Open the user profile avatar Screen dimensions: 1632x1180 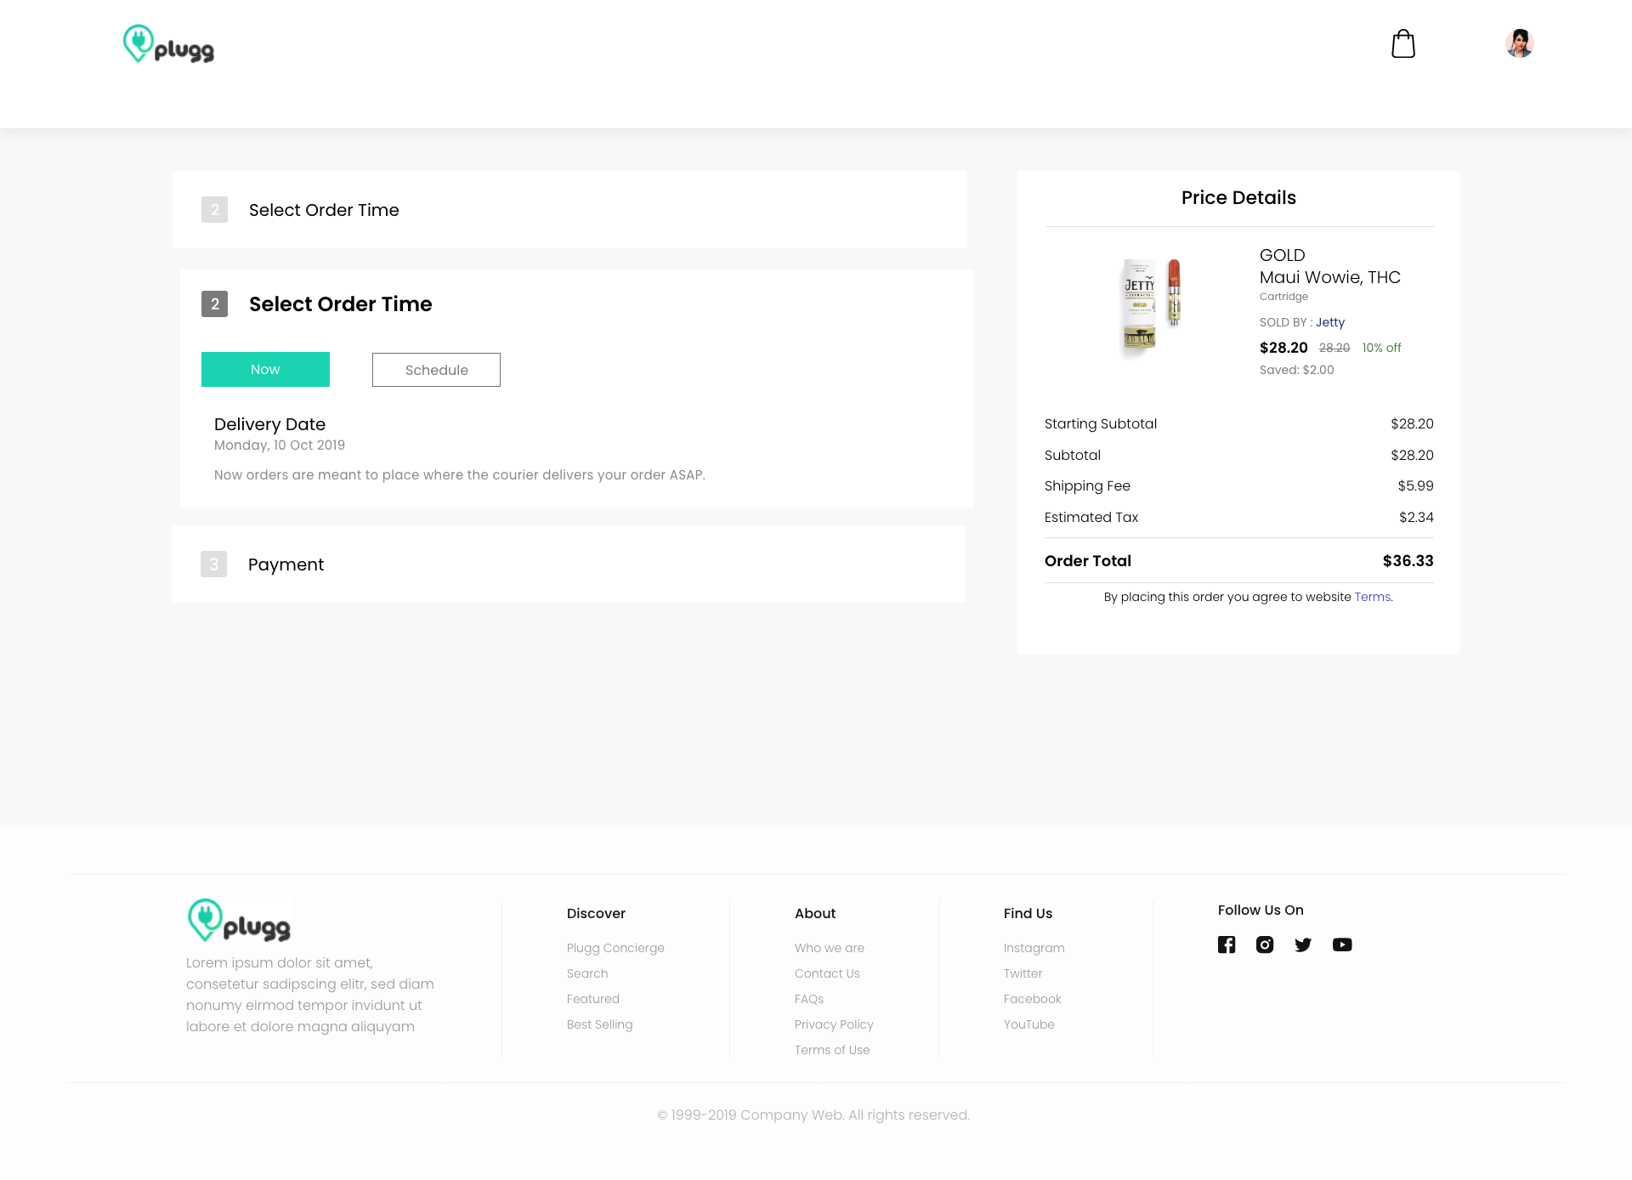[1519, 43]
